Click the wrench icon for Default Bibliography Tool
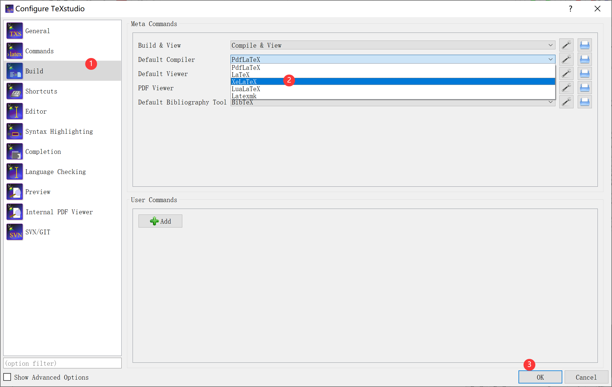The height and width of the screenshot is (387, 612). (566, 101)
